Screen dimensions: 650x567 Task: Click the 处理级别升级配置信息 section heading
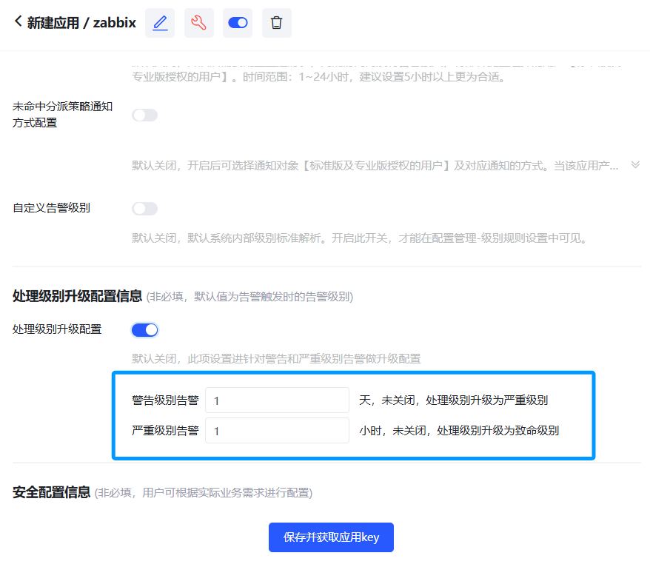[77, 296]
